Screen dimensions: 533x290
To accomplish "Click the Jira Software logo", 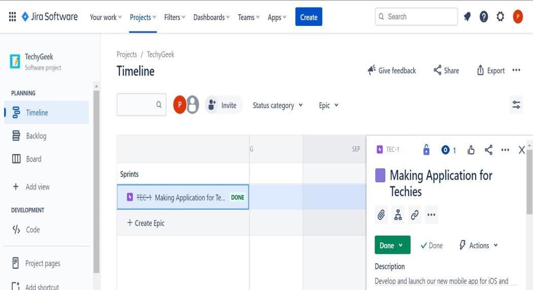I will click(50, 17).
